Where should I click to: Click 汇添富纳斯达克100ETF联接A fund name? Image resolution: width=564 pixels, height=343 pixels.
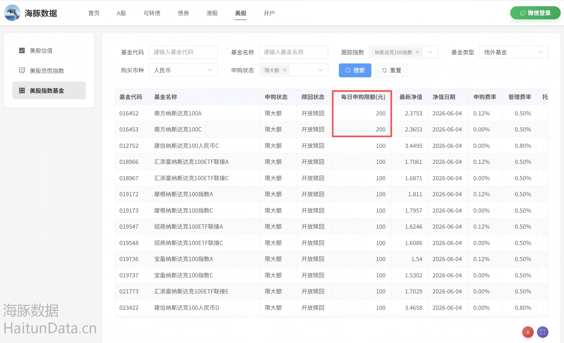pos(192,162)
